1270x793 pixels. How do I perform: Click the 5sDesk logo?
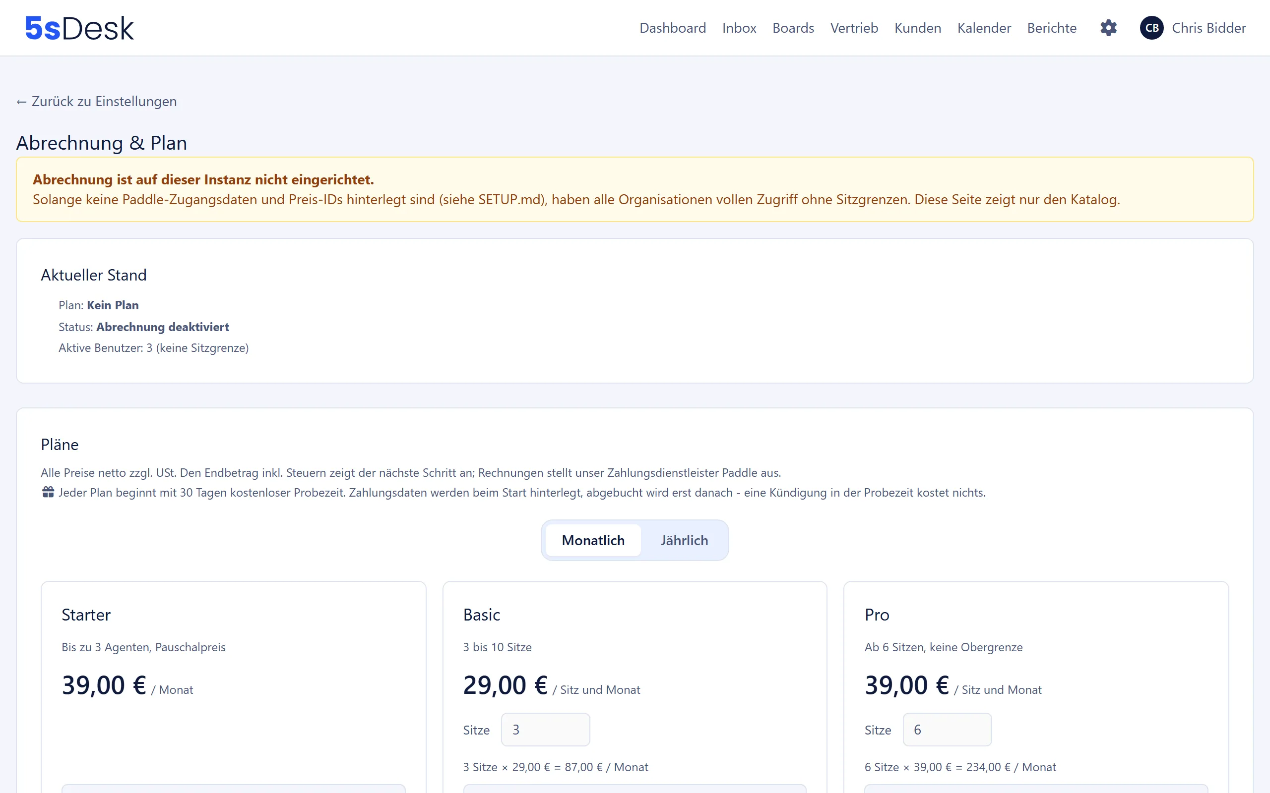point(79,28)
